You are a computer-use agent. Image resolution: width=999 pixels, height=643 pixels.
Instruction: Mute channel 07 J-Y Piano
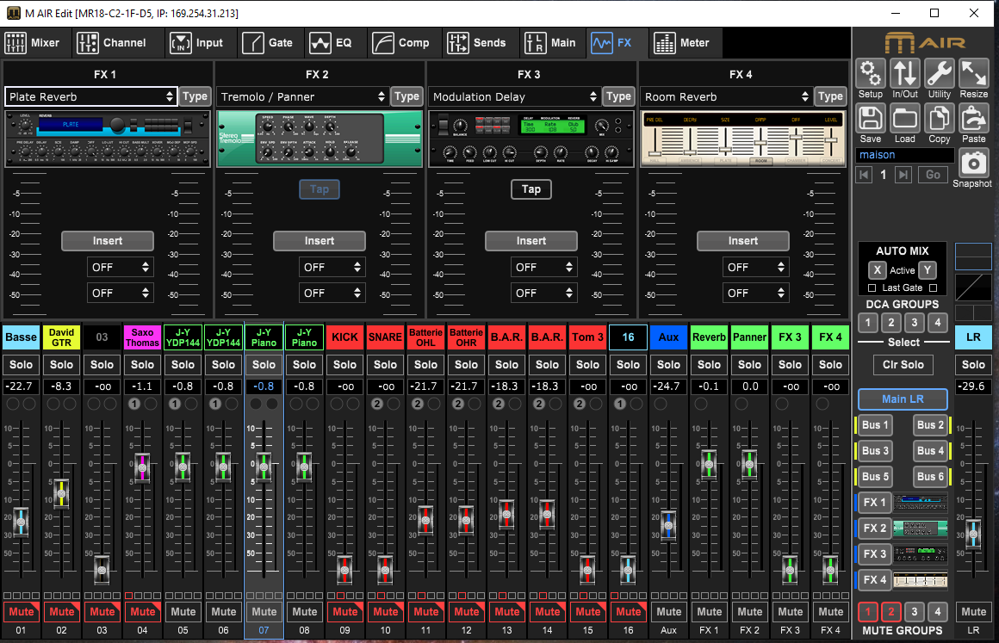pyautogui.click(x=264, y=612)
